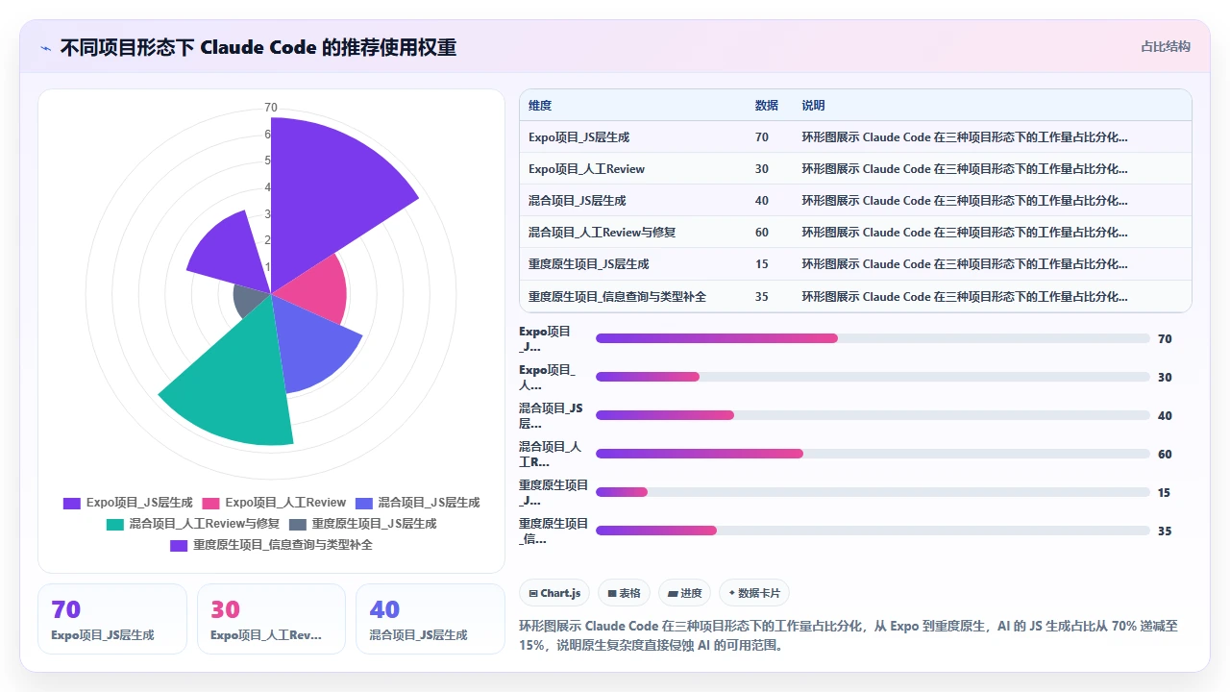
Task: Toggle Expo项目_人工Review pink legend swatch
Action: click(x=210, y=503)
